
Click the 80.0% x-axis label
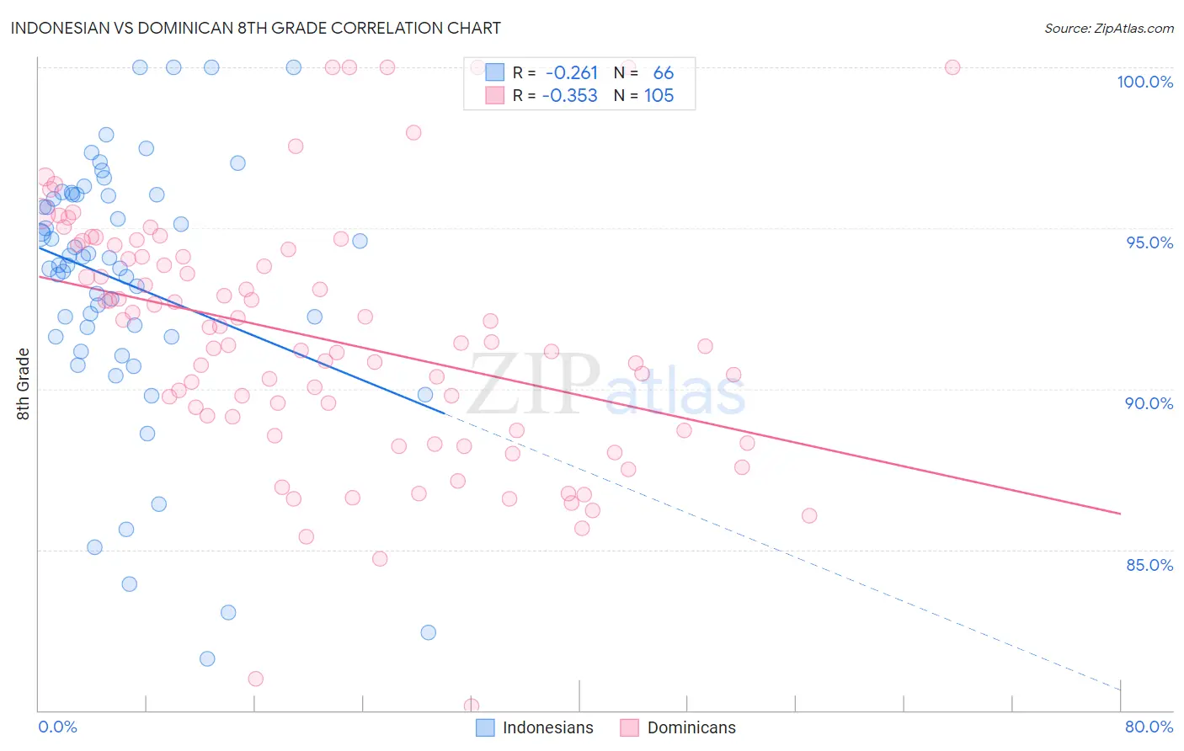coord(1149,727)
